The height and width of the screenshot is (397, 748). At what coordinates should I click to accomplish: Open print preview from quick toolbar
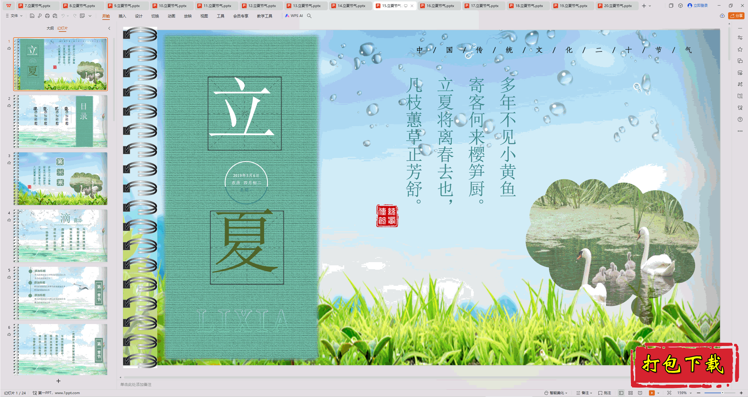coord(55,16)
